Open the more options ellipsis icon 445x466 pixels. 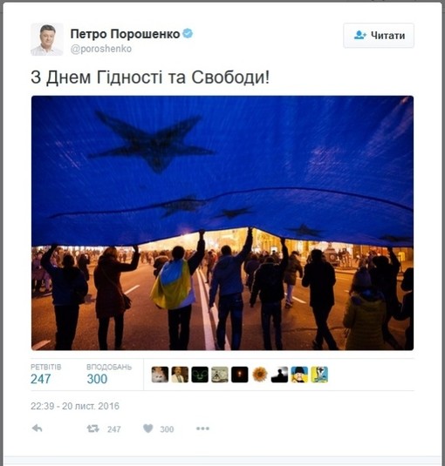[x=202, y=429]
